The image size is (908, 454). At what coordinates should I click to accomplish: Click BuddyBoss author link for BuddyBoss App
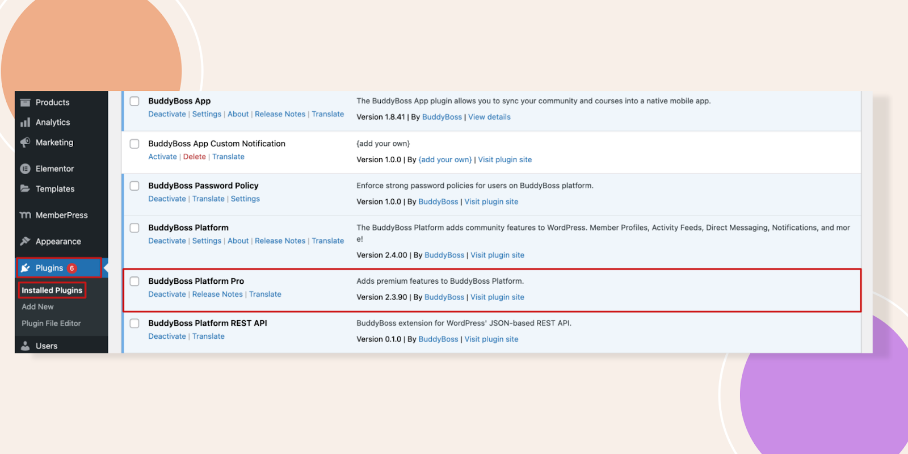point(442,117)
